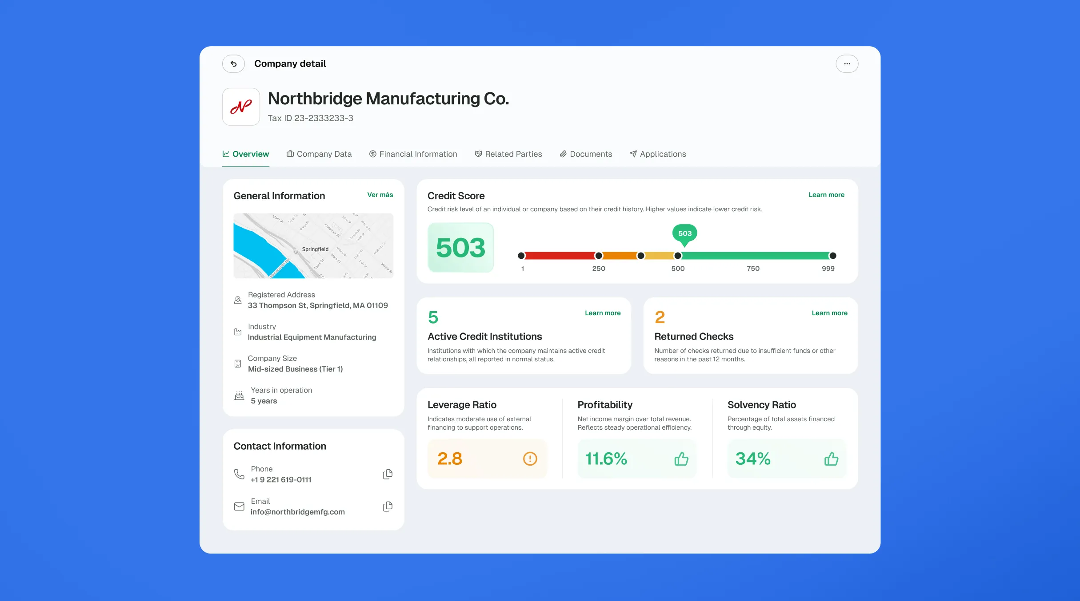Screen dimensions: 1080x601
Task: Click the red segment of credit score bar
Action: [x=560, y=256]
